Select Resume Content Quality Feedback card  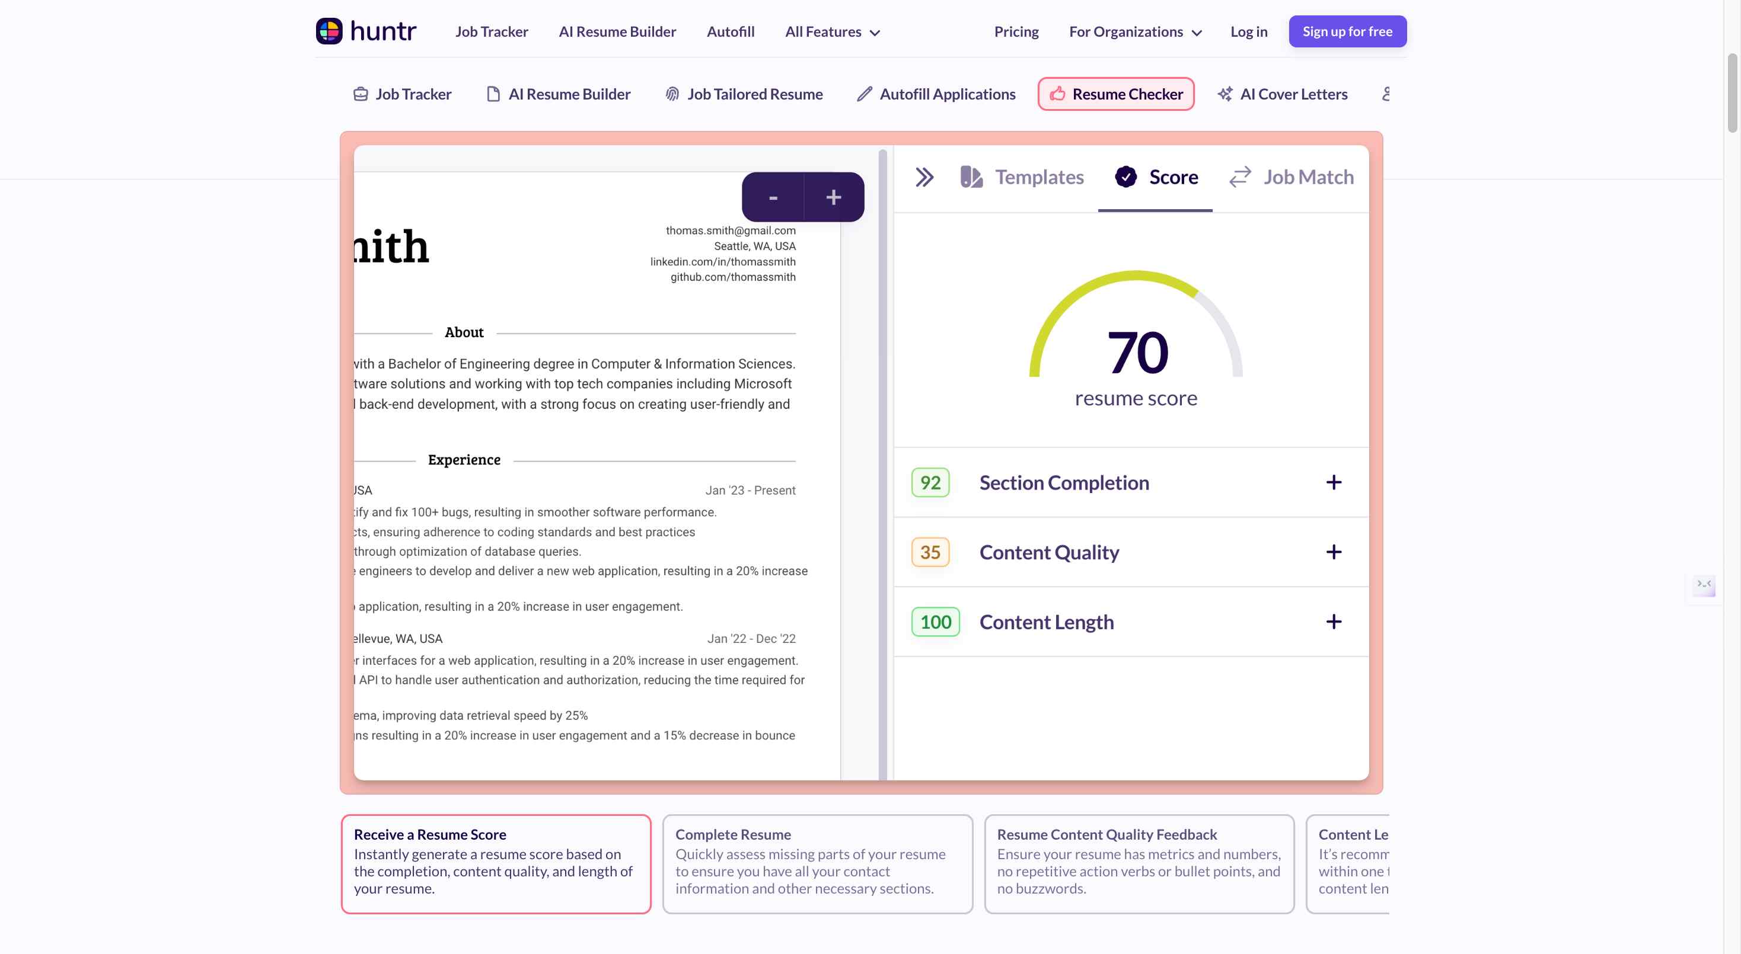pos(1139,863)
